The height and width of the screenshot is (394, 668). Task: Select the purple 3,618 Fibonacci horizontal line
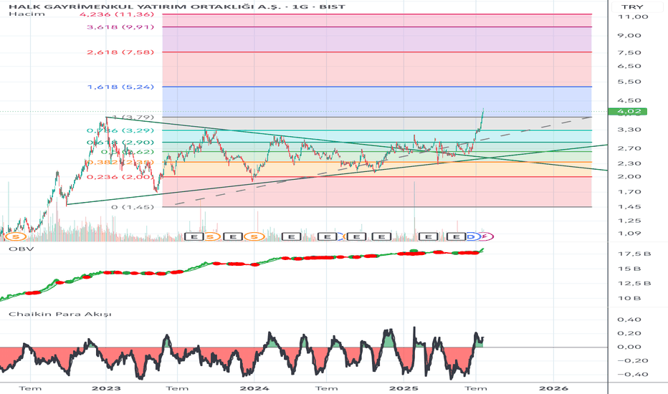point(377,27)
